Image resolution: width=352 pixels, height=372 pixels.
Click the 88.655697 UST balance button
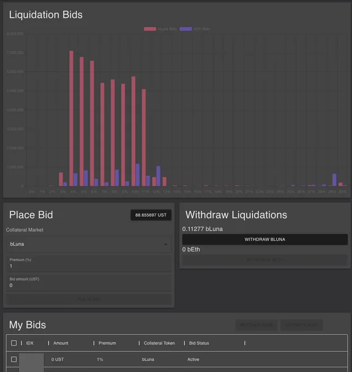tap(151, 215)
